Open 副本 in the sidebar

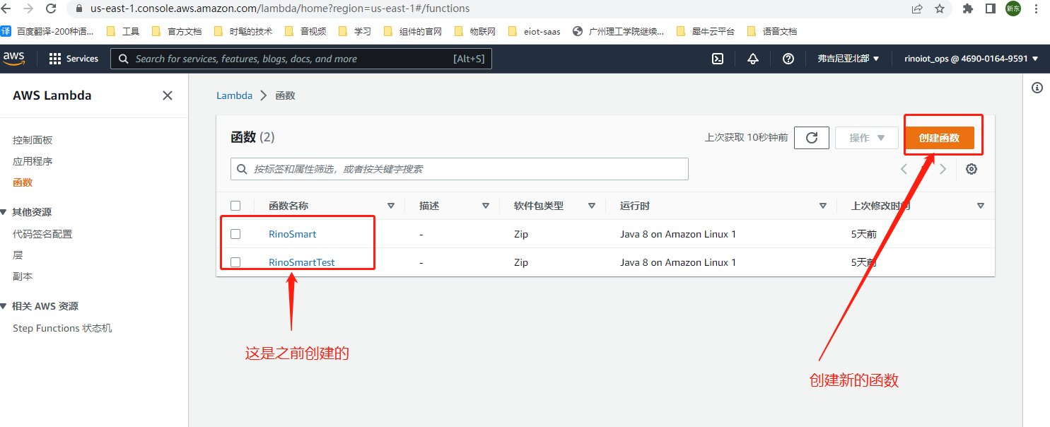click(23, 276)
